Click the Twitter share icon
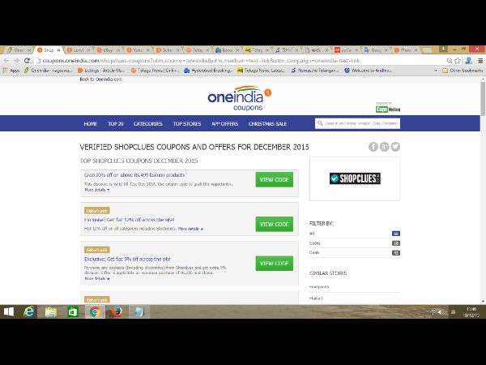The image size is (486, 365). pos(396,147)
